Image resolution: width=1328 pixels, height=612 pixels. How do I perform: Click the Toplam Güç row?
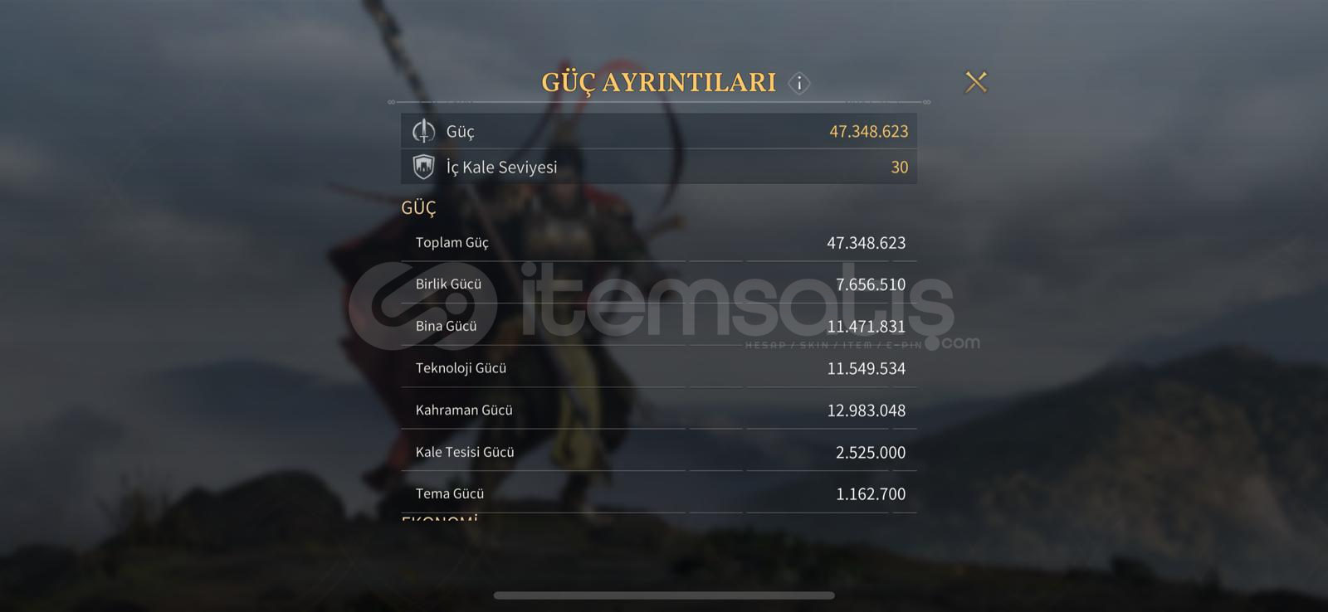659,242
